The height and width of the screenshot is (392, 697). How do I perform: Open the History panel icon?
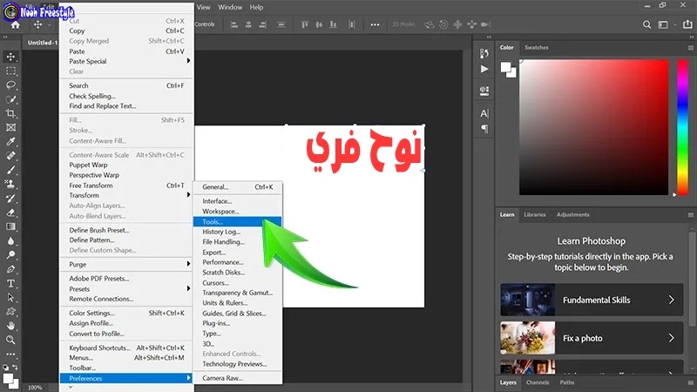484,54
